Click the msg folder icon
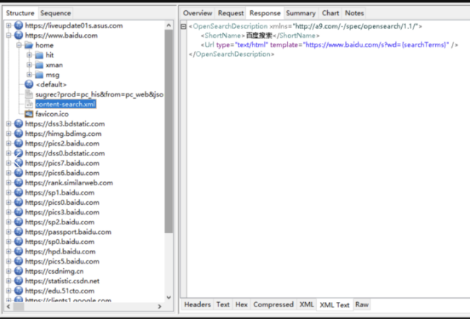Viewport: 470px width, 321px height. [x=39, y=75]
